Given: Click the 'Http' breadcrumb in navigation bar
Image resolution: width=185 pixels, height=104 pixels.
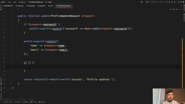Looking at the screenshot, I should [15, 2].
